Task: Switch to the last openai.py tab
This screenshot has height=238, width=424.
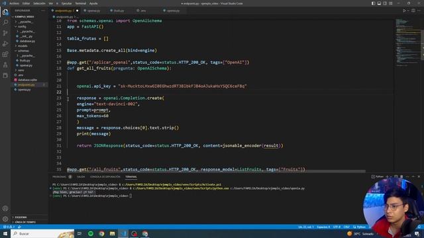Action: (x=173, y=11)
